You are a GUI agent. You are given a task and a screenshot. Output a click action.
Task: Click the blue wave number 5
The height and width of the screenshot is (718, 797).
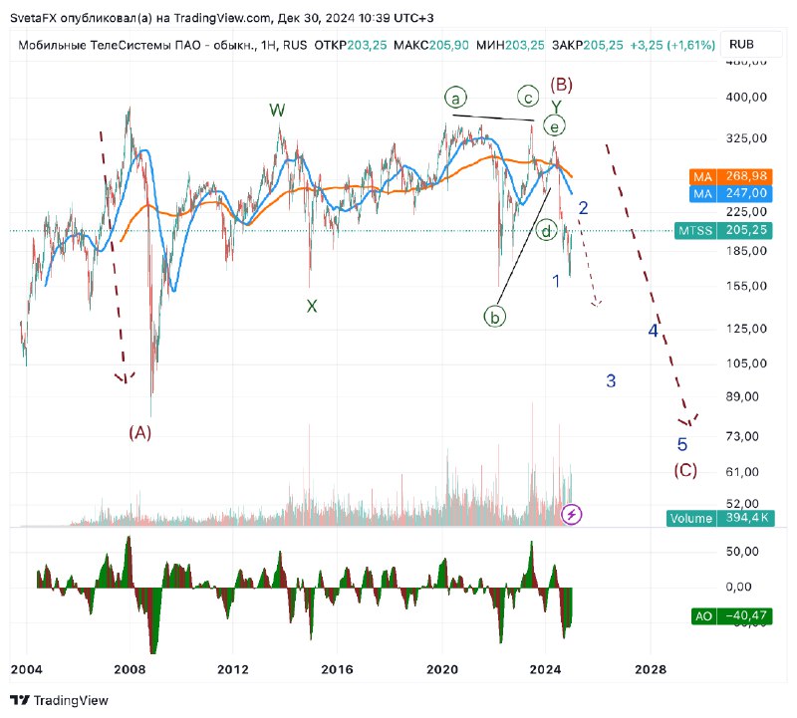(x=682, y=444)
